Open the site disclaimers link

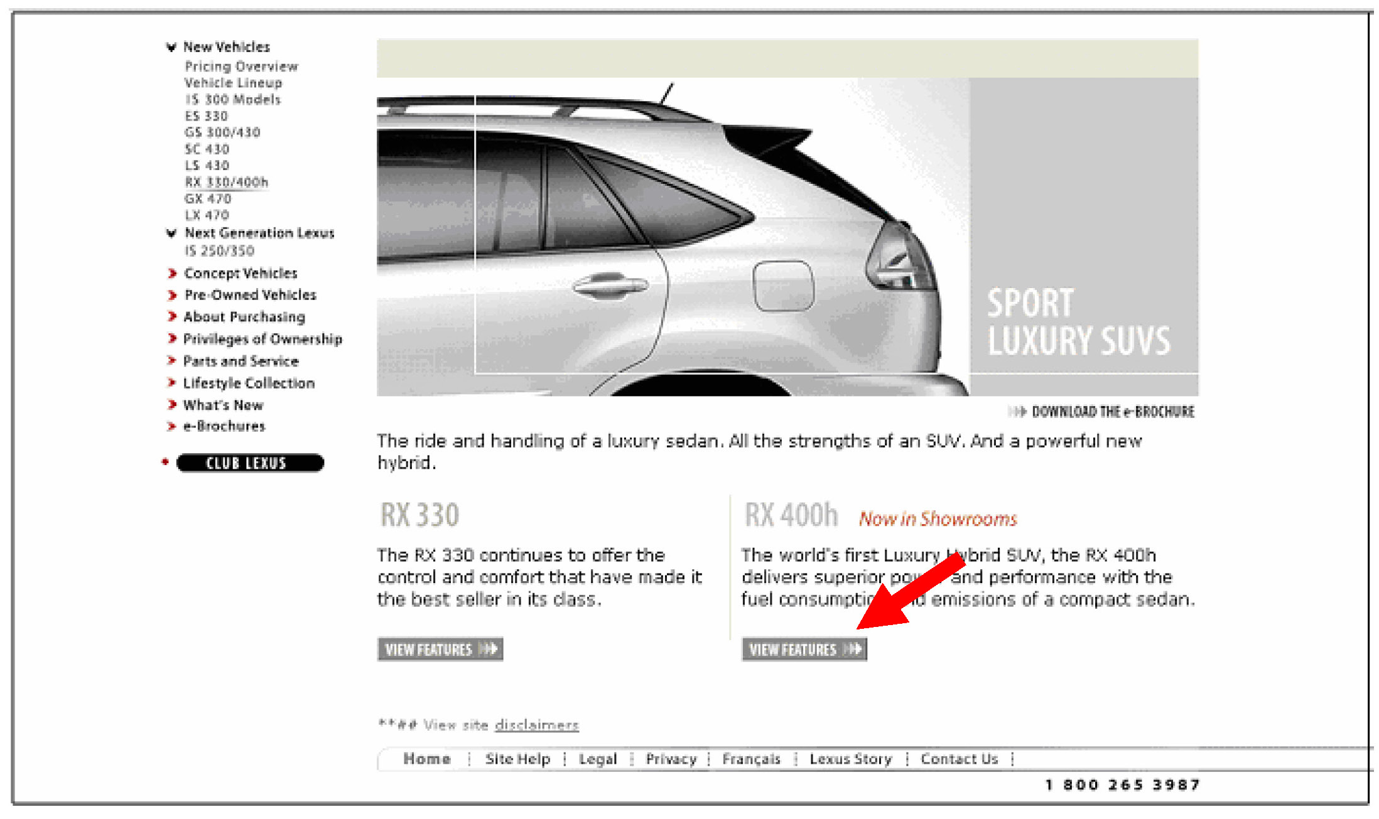click(537, 725)
